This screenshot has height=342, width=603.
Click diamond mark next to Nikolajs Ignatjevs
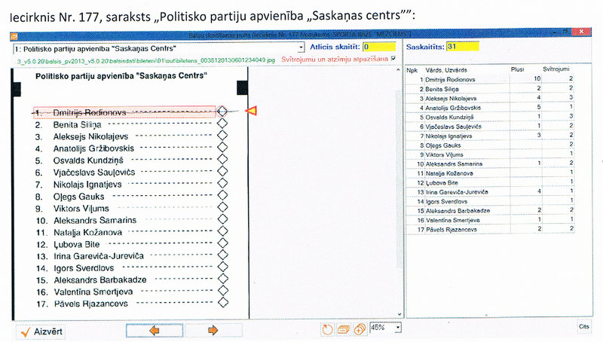pos(222,183)
